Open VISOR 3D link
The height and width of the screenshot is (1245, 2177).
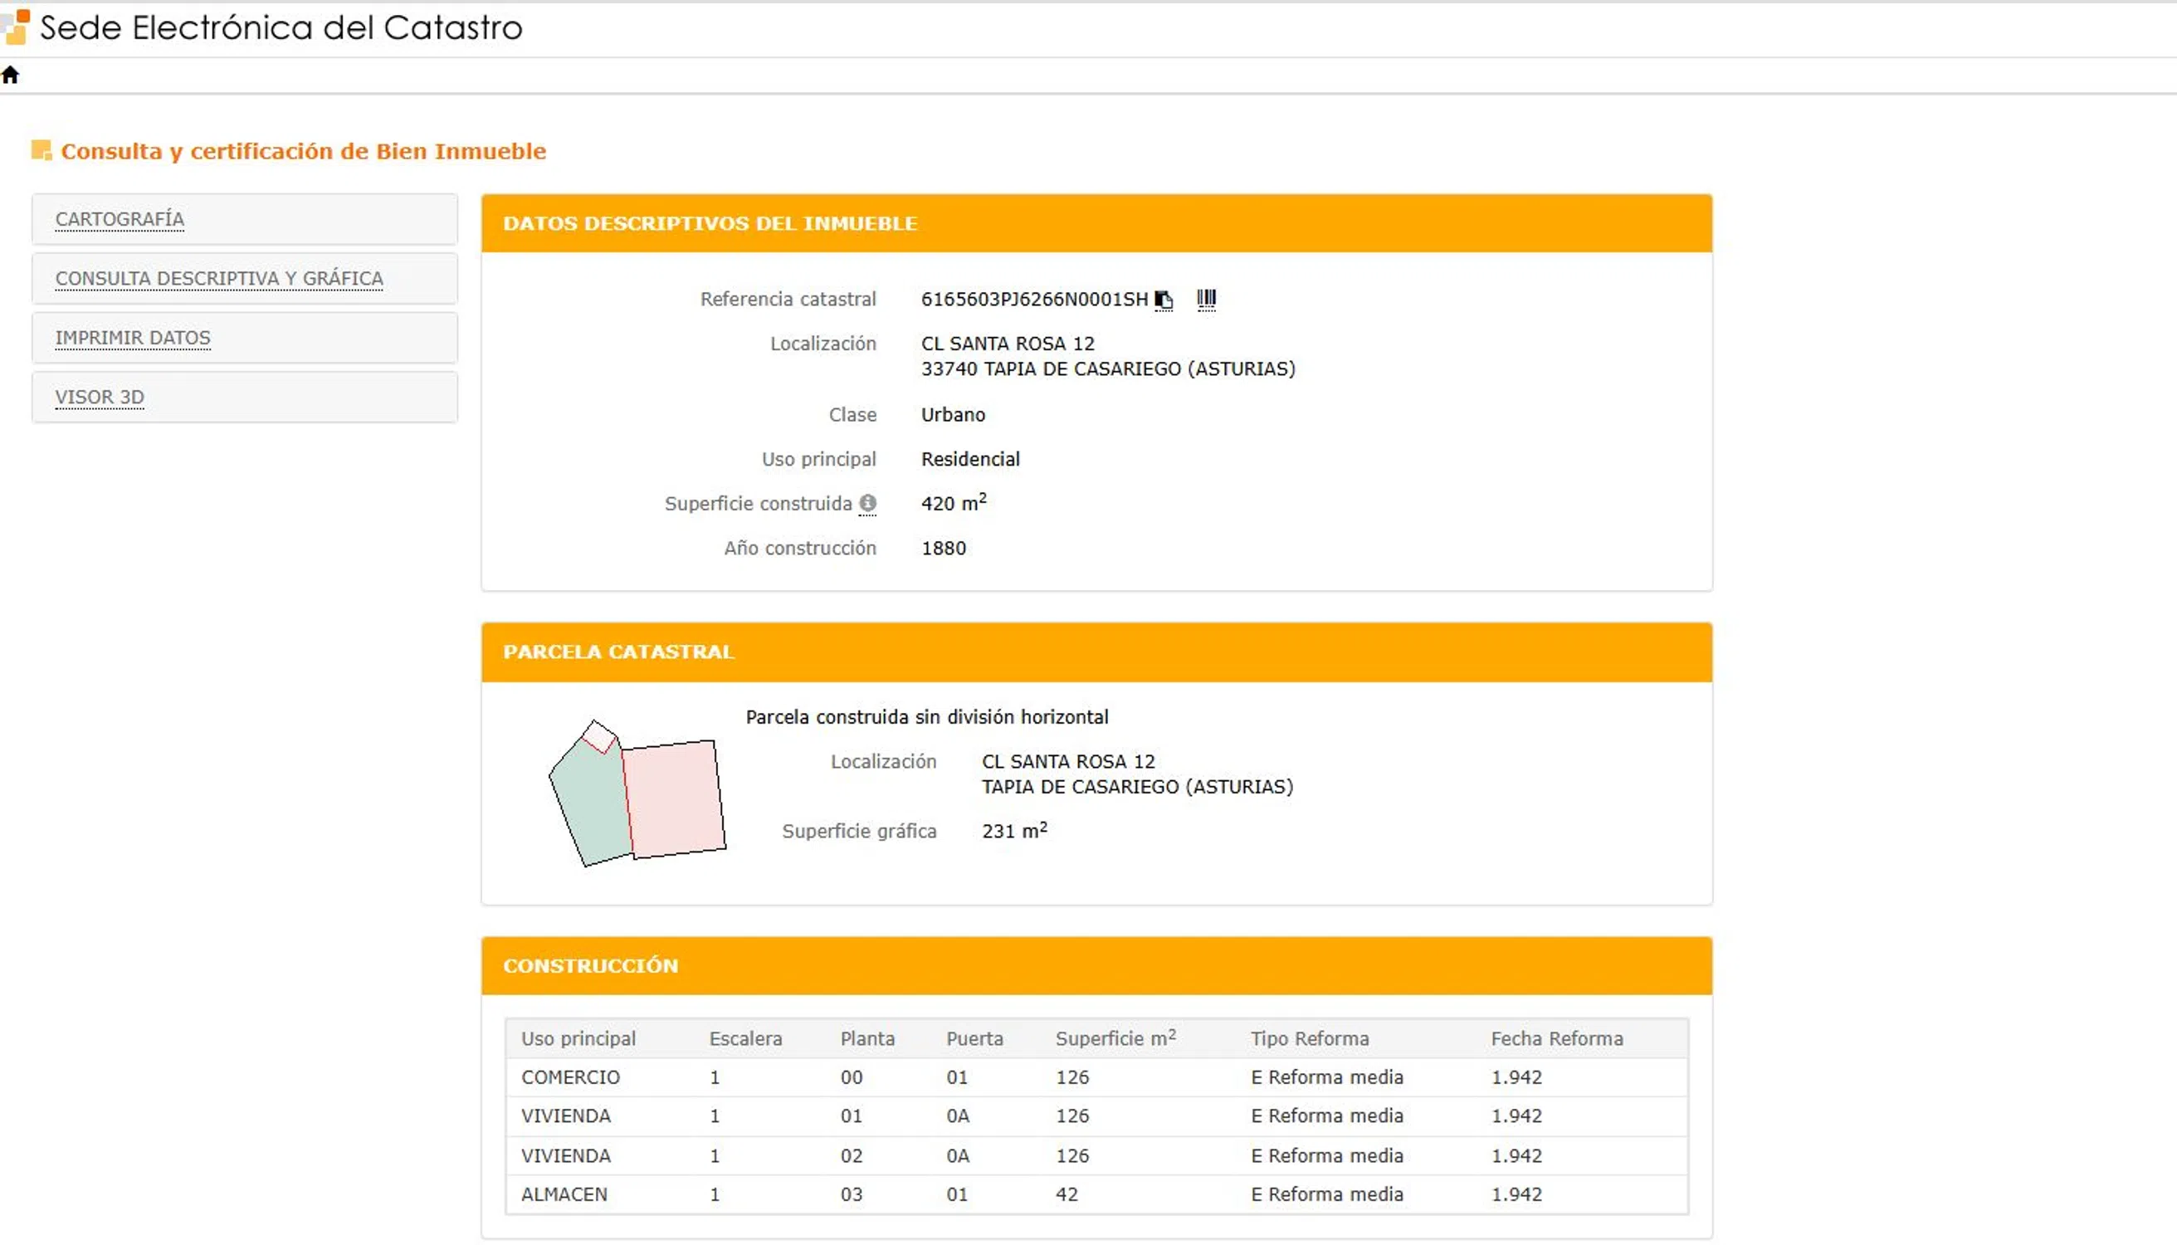coord(100,397)
